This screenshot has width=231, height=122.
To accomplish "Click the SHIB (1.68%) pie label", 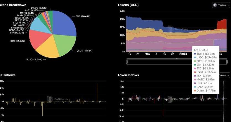I will [x=18, y=28].
